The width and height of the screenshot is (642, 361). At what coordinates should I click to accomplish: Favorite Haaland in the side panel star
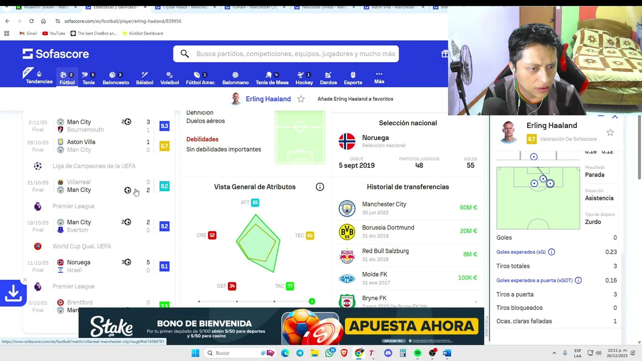click(610, 132)
